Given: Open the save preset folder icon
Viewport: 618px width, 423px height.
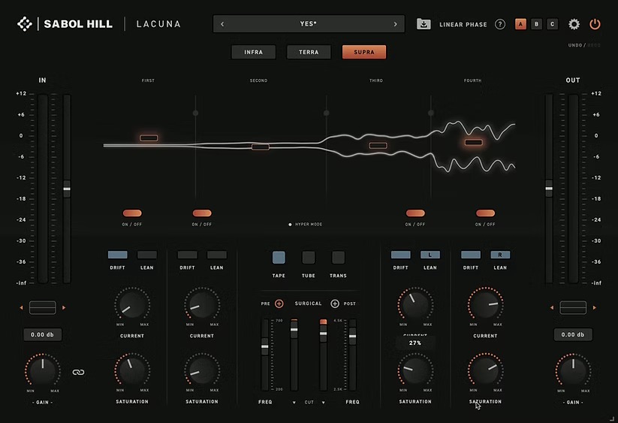Looking at the screenshot, I should point(424,23).
